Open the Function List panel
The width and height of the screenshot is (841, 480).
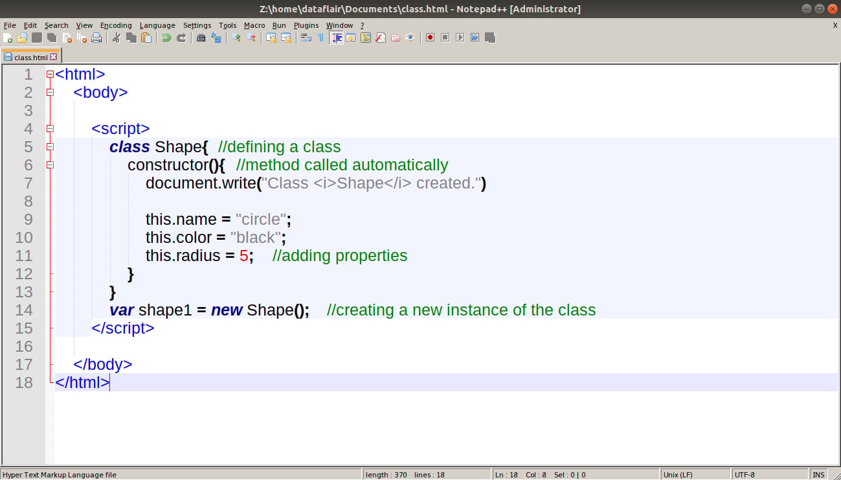pyautogui.click(x=381, y=38)
